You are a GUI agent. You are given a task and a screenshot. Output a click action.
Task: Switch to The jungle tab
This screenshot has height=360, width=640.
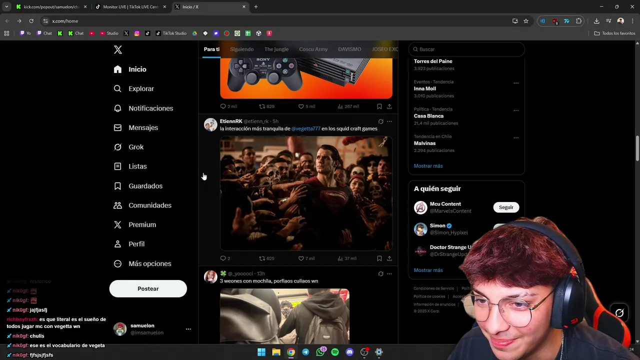point(276,49)
